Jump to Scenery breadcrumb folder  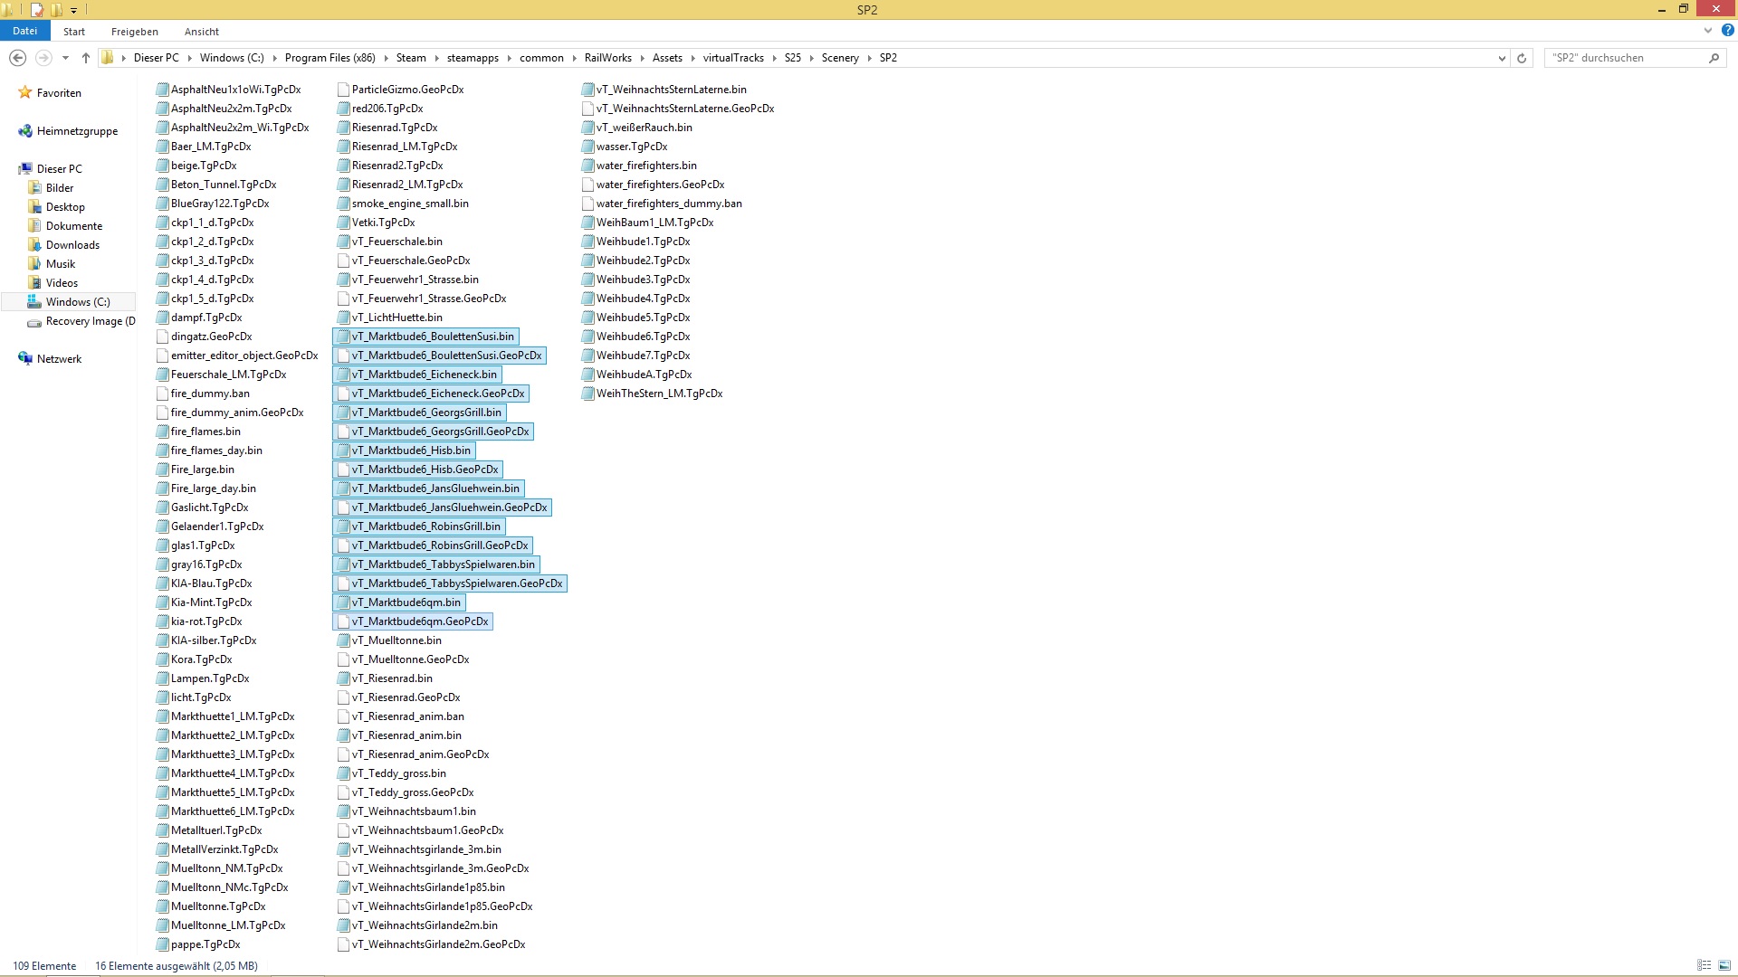pos(839,58)
